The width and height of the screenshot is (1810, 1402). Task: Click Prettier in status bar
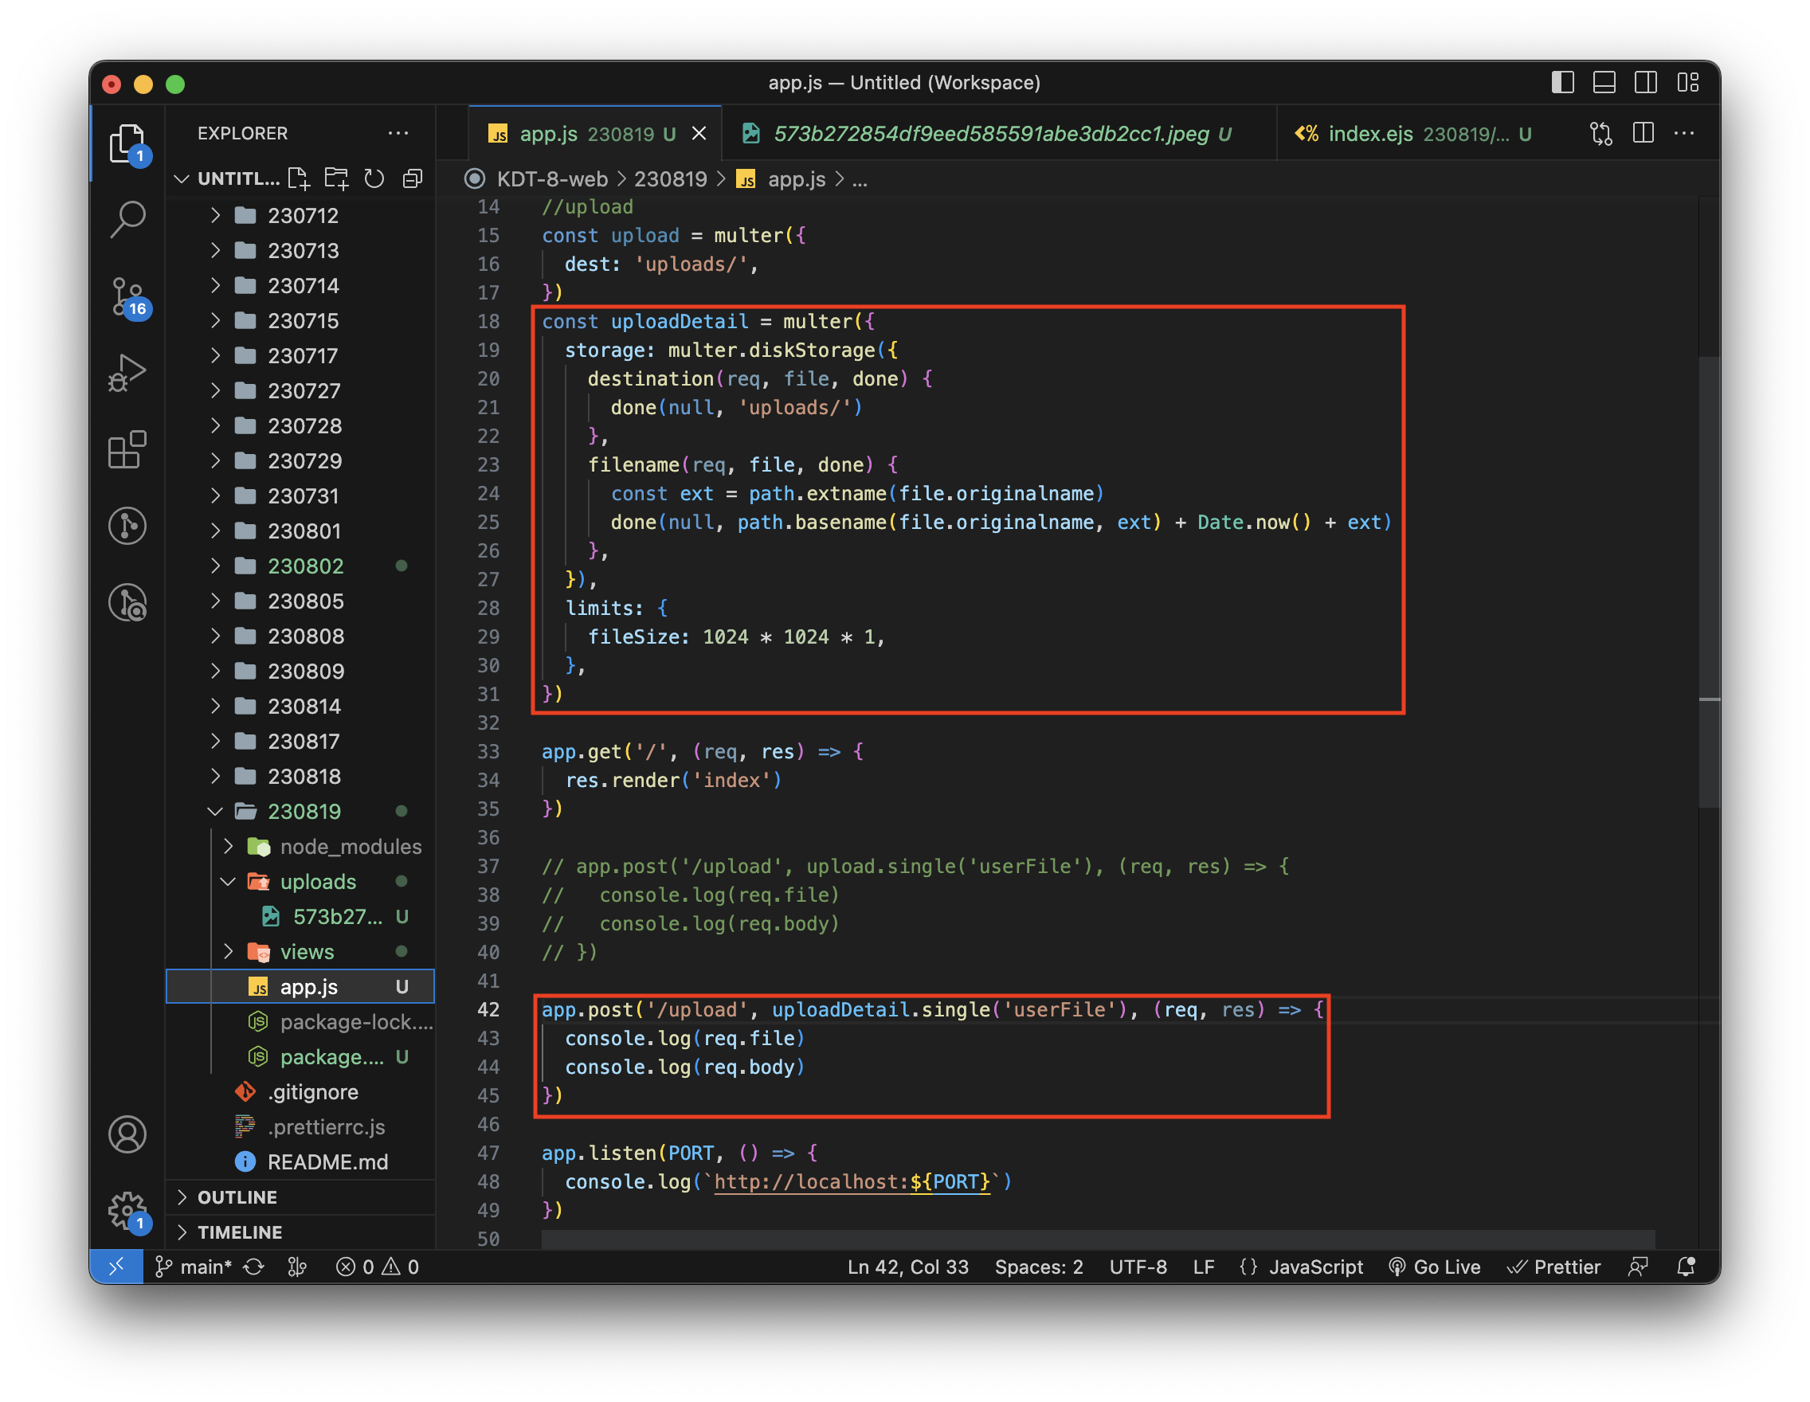pos(1554,1266)
